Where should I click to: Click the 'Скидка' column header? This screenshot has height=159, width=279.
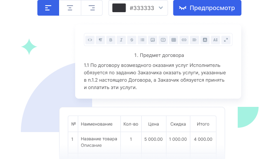pos(178,124)
